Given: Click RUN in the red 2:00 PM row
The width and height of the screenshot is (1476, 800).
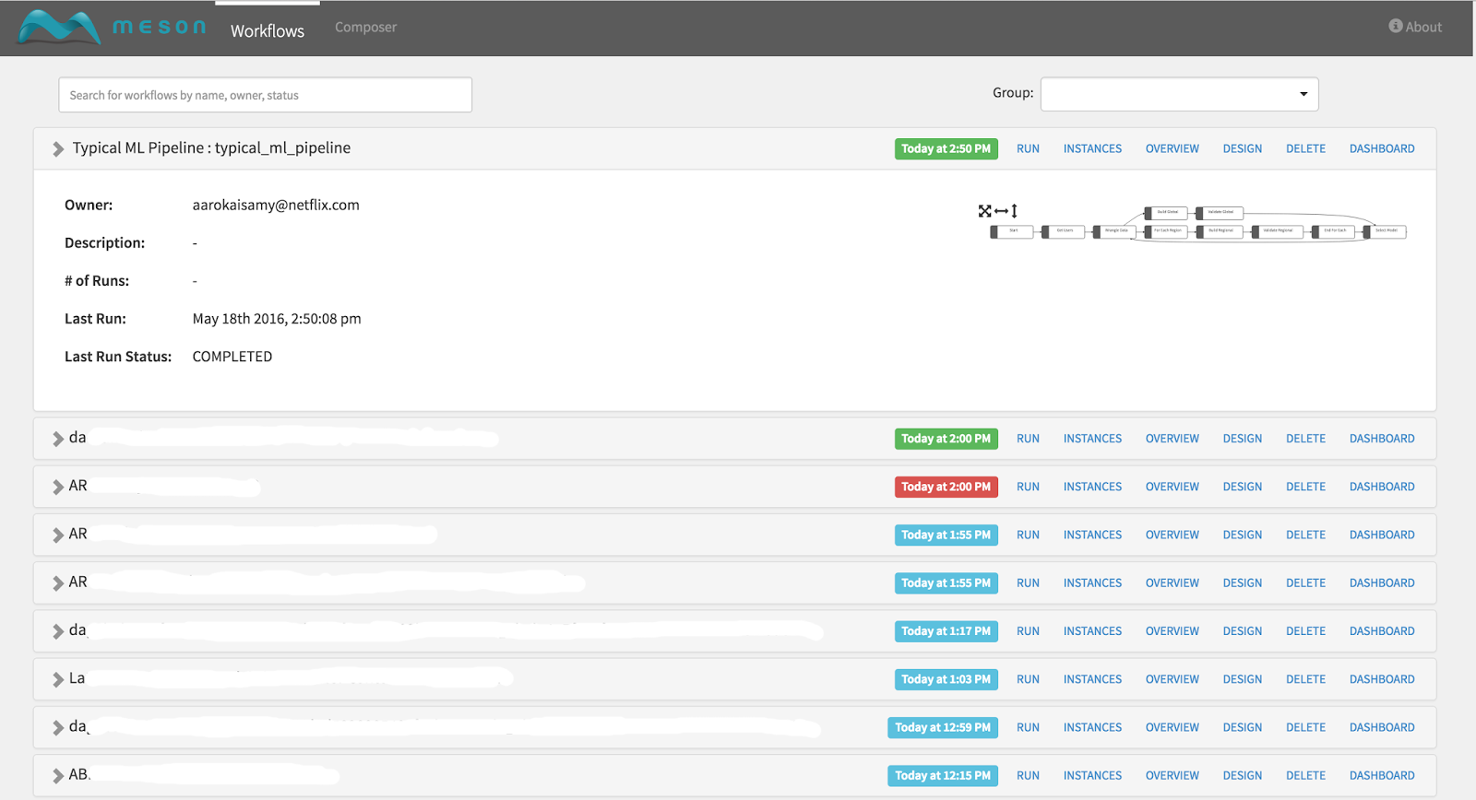Looking at the screenshot, I should [x=1028, y=487].
